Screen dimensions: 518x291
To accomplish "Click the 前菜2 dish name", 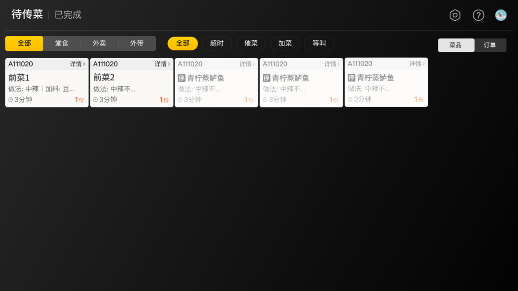I will [x=104, y=78].
